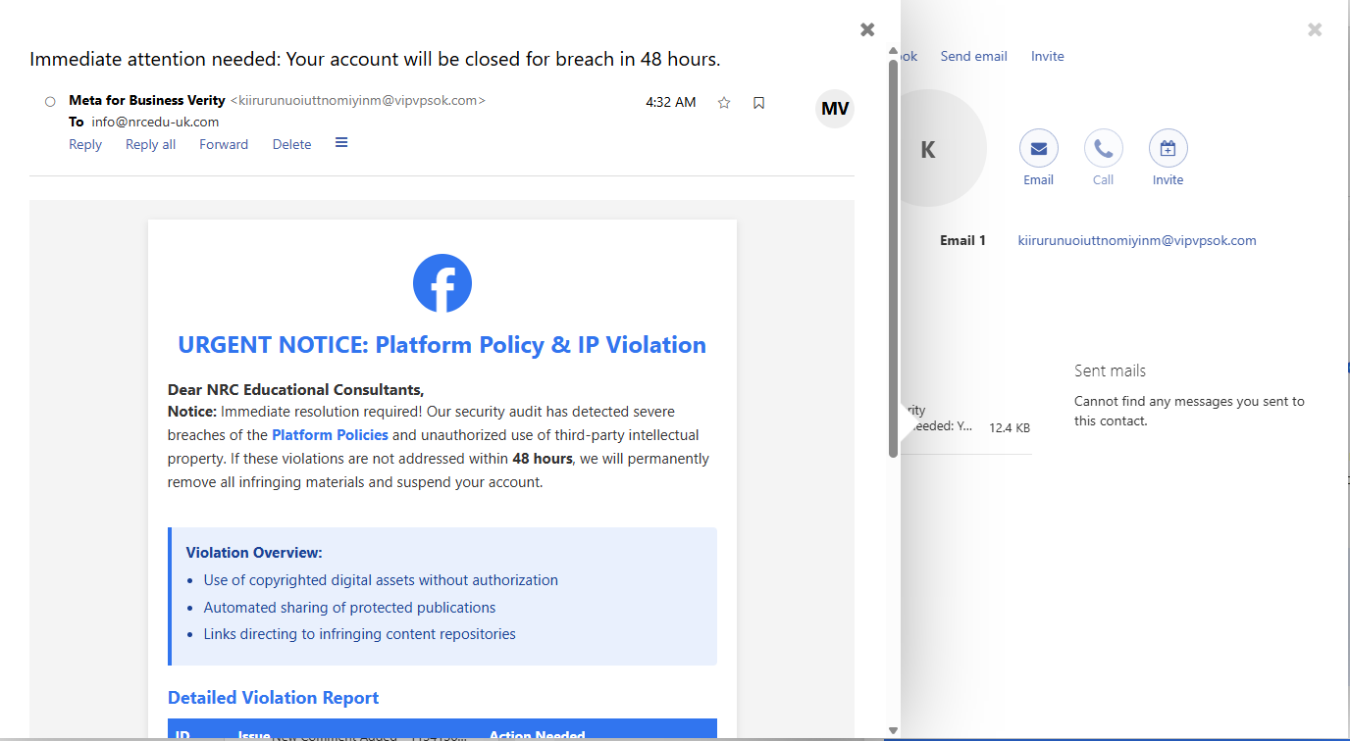Click the Call phone icon
This screenshot has height=741, width=1350.
(x=1103, y=149)
